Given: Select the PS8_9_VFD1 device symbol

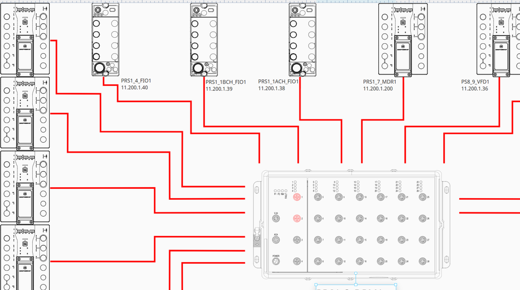Looking at the screenshot, I should [499, 38].
